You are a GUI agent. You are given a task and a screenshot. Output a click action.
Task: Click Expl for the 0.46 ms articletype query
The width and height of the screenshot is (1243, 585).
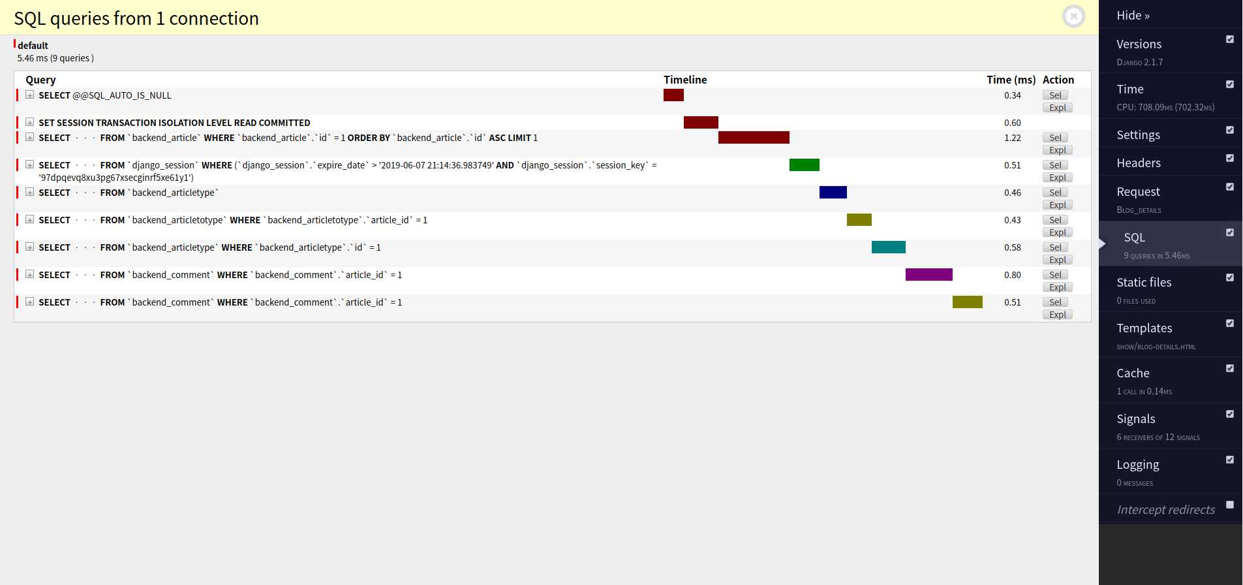[1058, 205]
